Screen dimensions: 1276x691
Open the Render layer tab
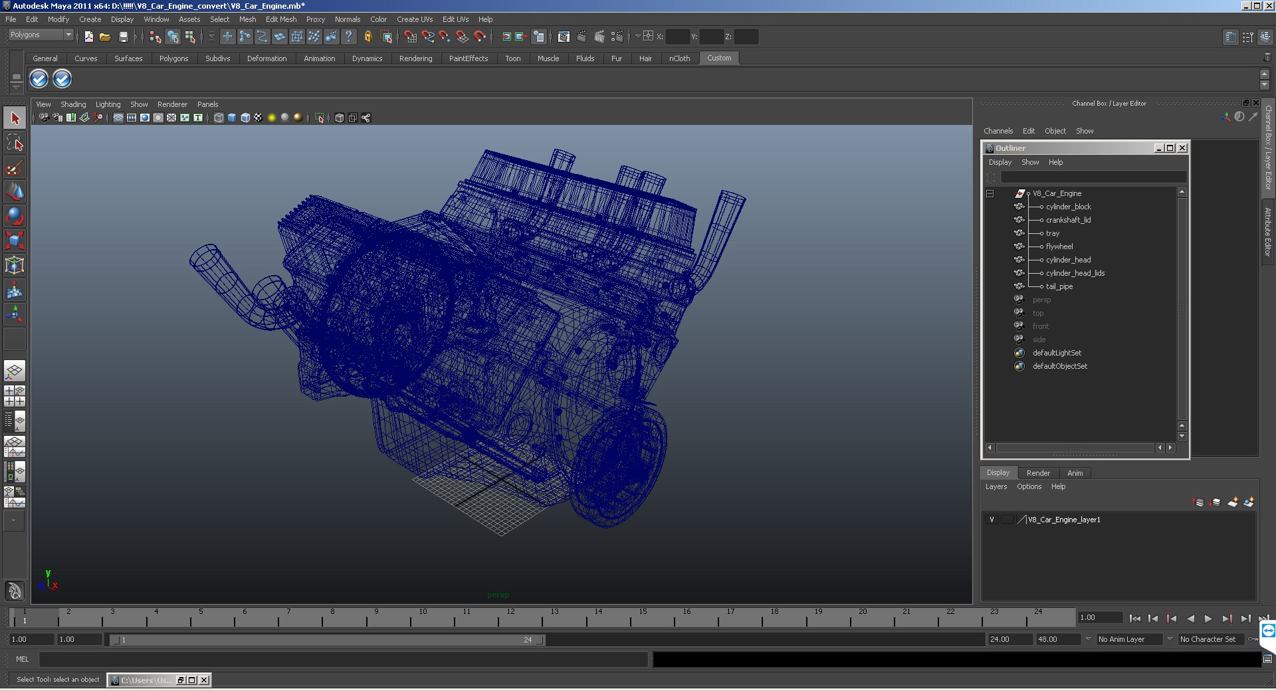1038,473
